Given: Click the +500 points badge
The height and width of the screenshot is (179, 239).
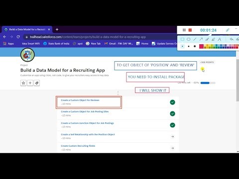Looking at the screenshot, I should coord(207,62).
